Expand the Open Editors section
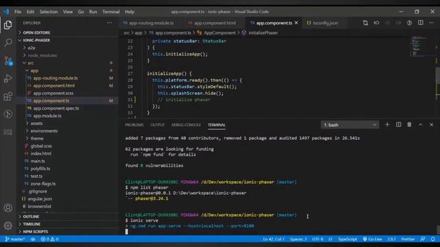The height and width of the screenshot is (247, 440). [36, 33]
